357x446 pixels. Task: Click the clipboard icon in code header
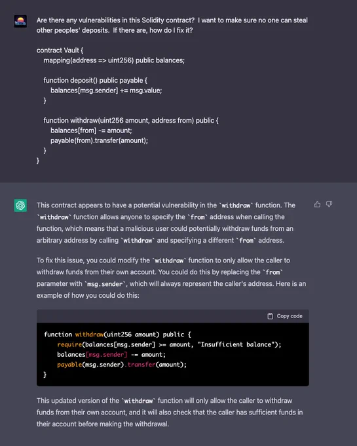click(270, 316)
